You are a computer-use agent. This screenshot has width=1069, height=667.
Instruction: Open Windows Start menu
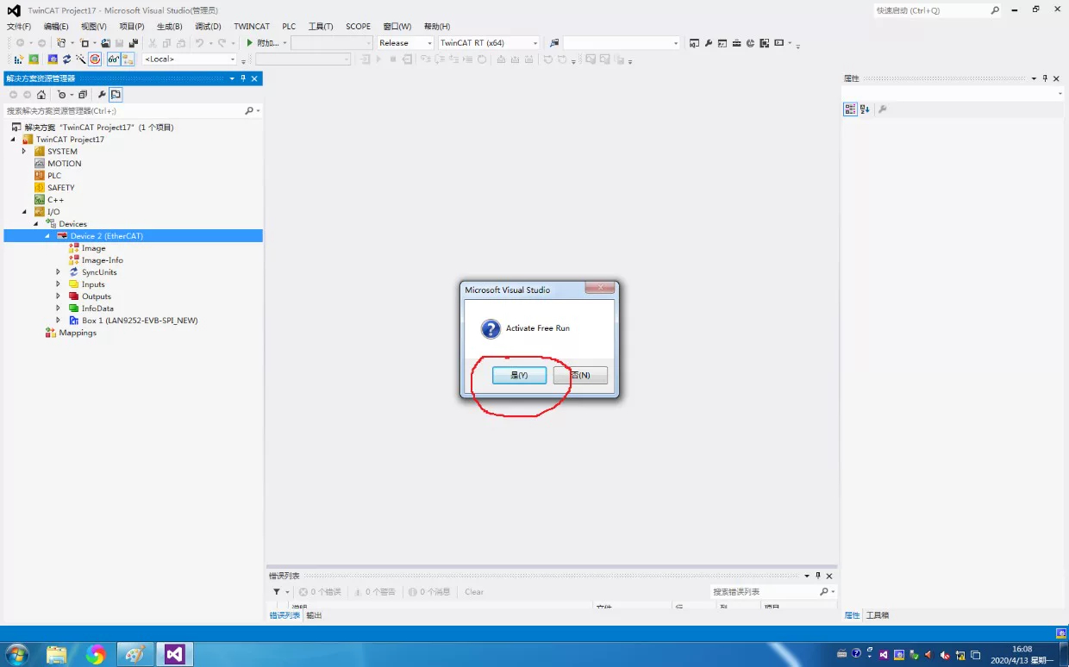point(16,654)
